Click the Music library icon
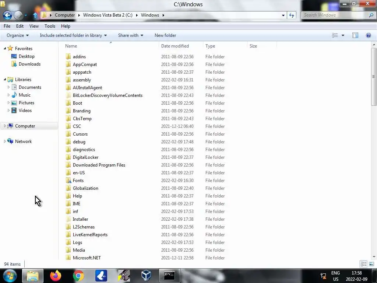Screen dimensions: 377x283 tap(14, 95)
